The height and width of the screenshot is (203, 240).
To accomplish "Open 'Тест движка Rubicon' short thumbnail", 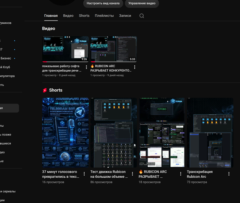I will tap(113, 133).
